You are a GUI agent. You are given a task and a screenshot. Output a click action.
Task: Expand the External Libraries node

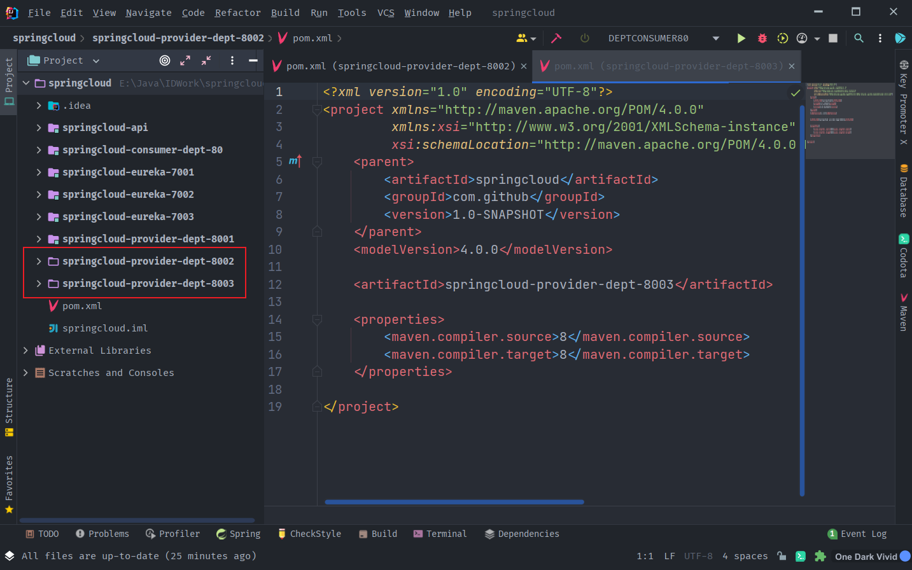25,351
